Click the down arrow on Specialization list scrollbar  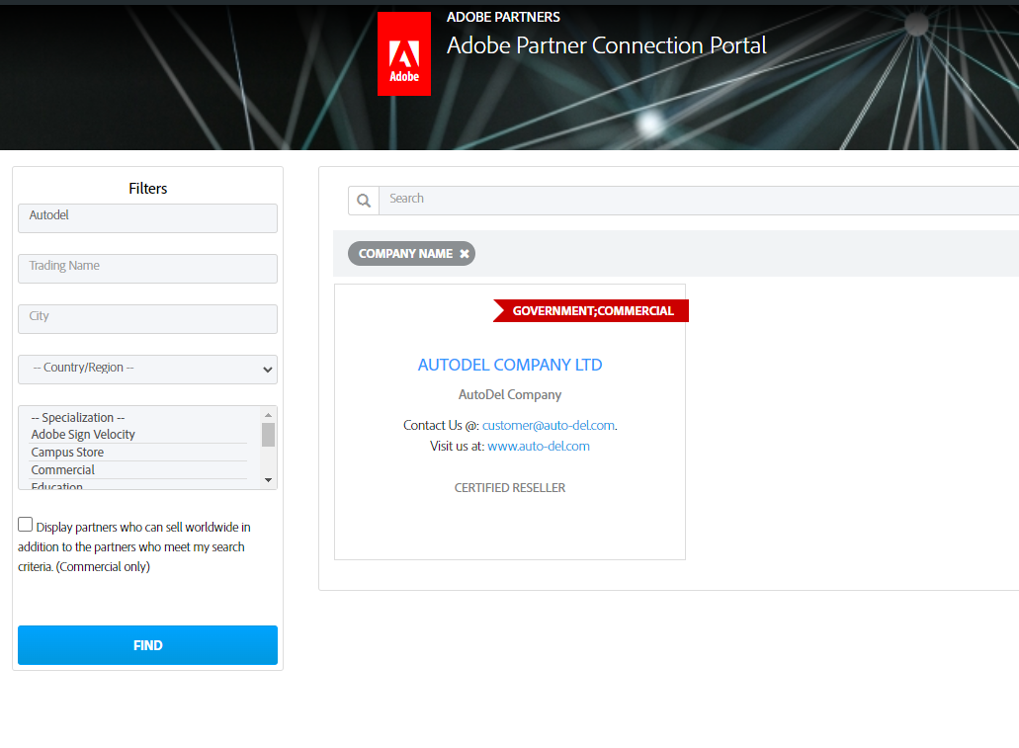pyautogui.click(x=268, y=479)
